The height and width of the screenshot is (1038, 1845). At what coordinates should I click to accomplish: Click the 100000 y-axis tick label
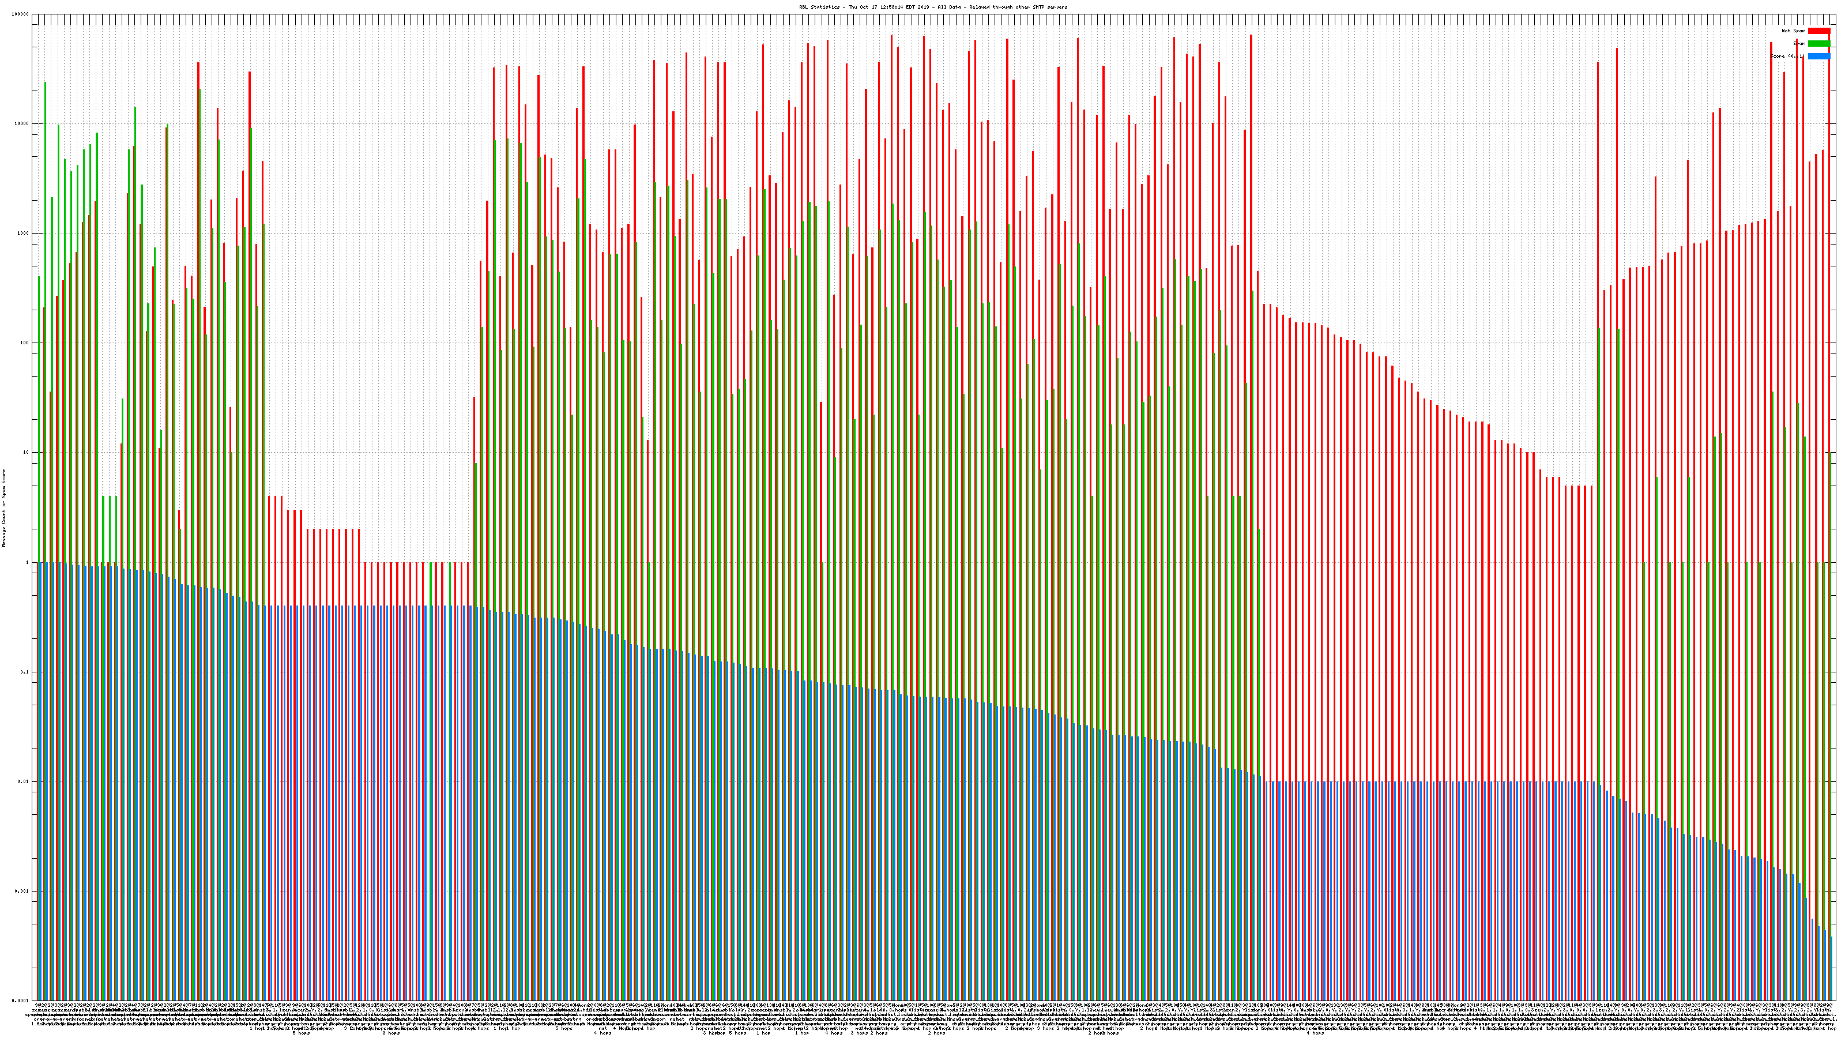(21, 14)
